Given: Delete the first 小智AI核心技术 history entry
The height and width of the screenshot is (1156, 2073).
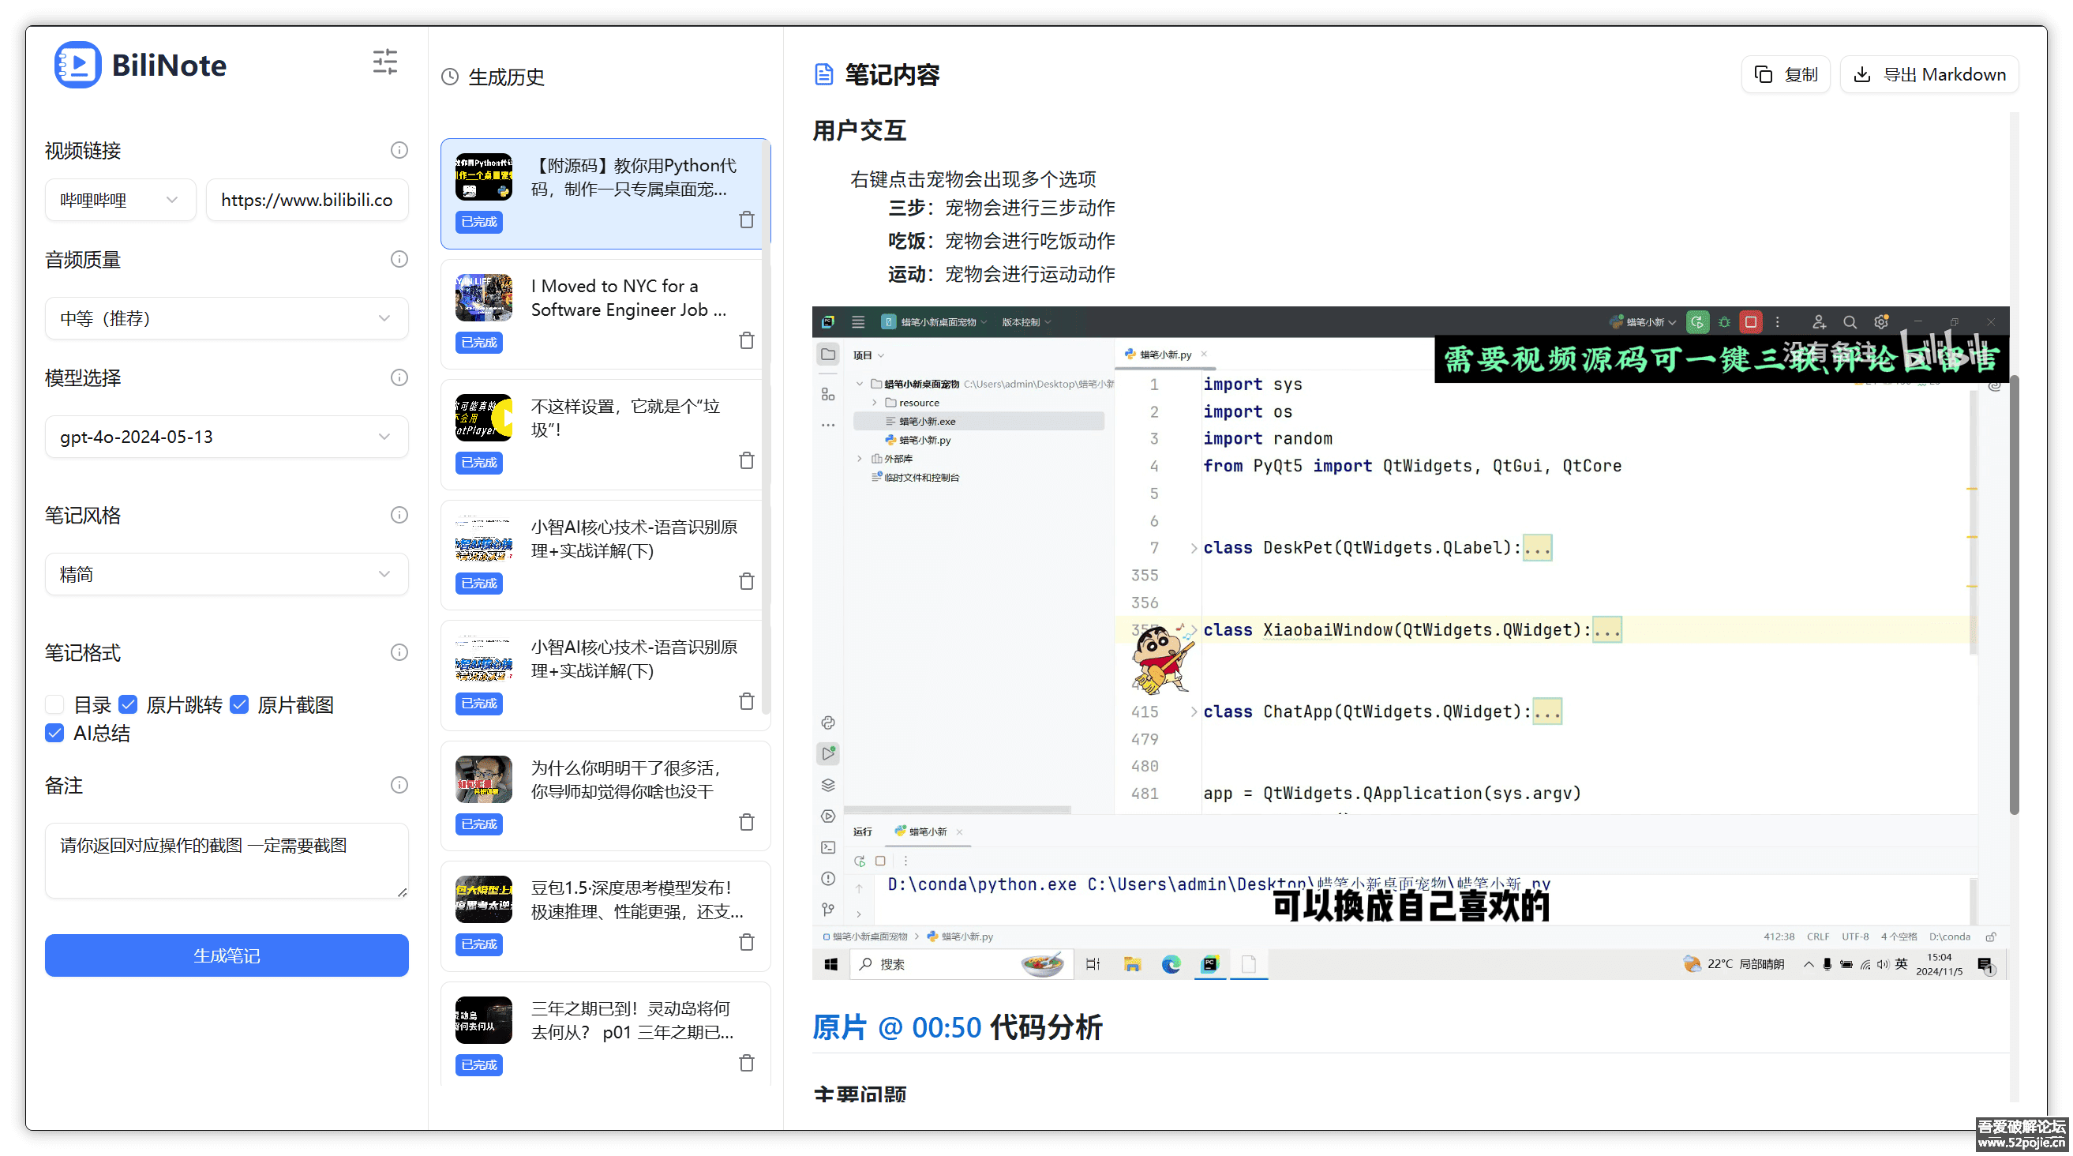Looking at the screenshot, I should (747, 581).
